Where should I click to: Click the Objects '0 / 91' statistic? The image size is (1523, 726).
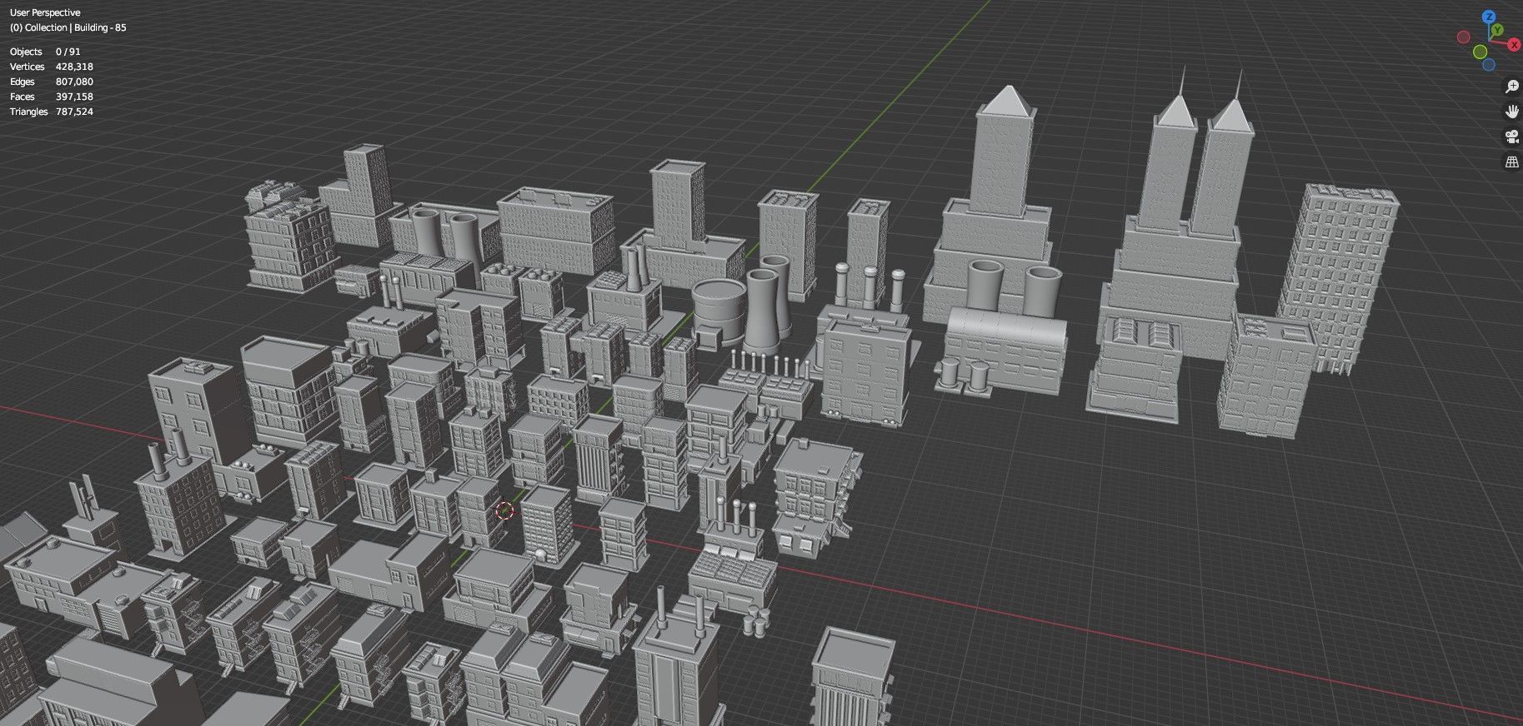click(68, 52)
